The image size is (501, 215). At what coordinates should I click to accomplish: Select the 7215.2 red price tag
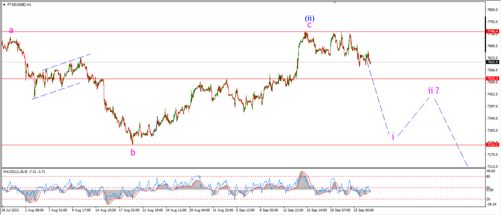coord(492,145)
